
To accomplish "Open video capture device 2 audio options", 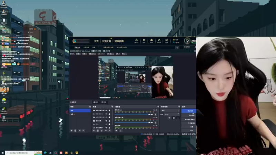I will (x=155, y=122).
